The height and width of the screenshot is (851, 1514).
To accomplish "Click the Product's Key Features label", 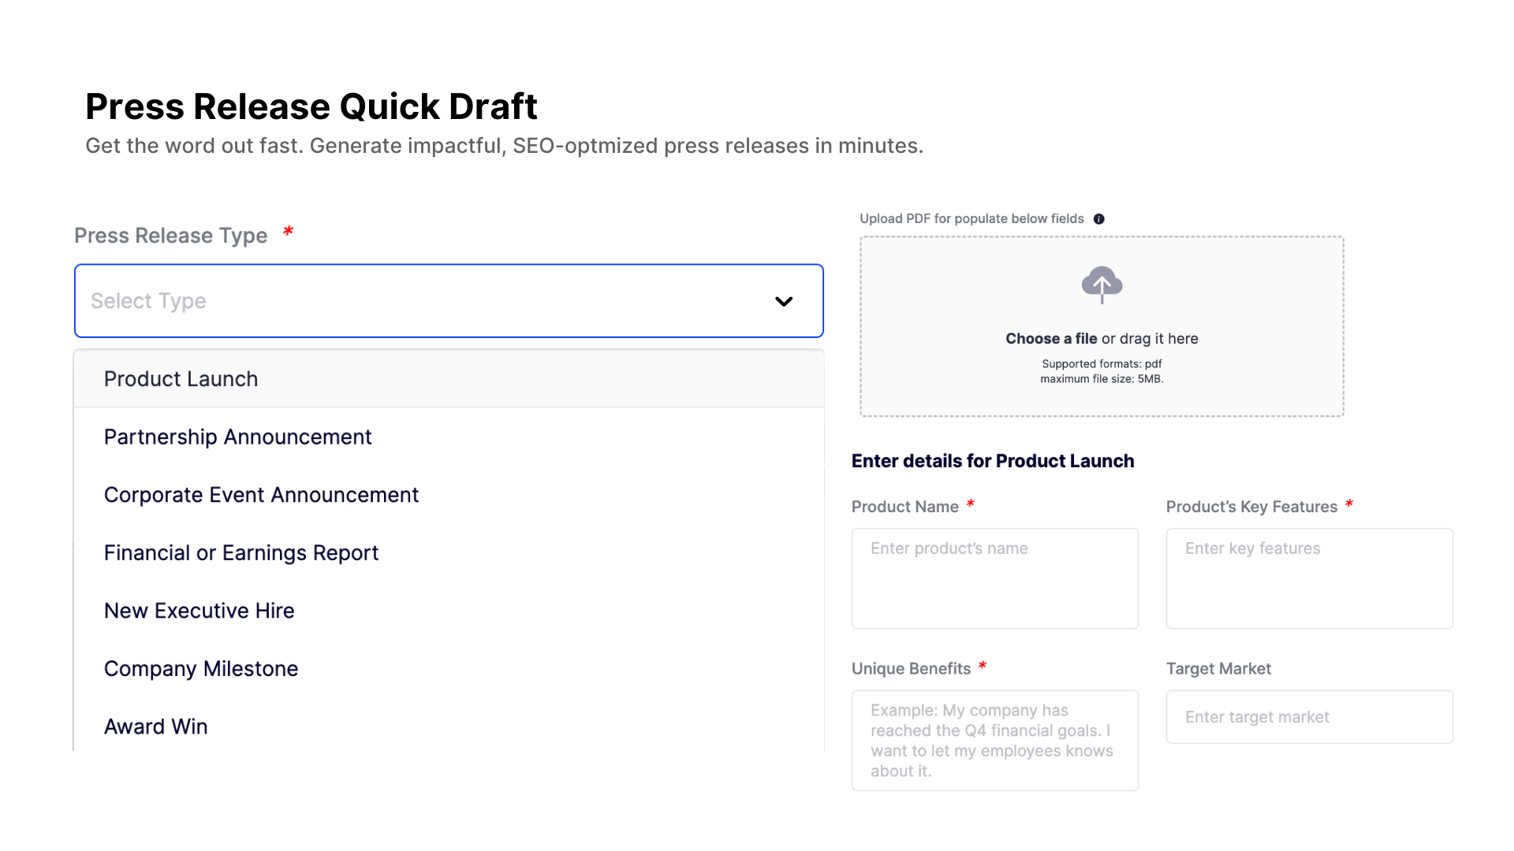I will [x=1251, y=507].
